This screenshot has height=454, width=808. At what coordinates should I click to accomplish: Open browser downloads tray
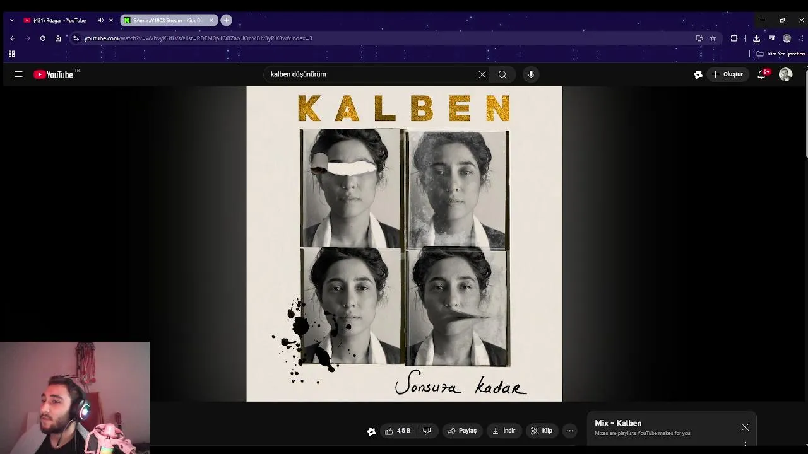[756, 38]
